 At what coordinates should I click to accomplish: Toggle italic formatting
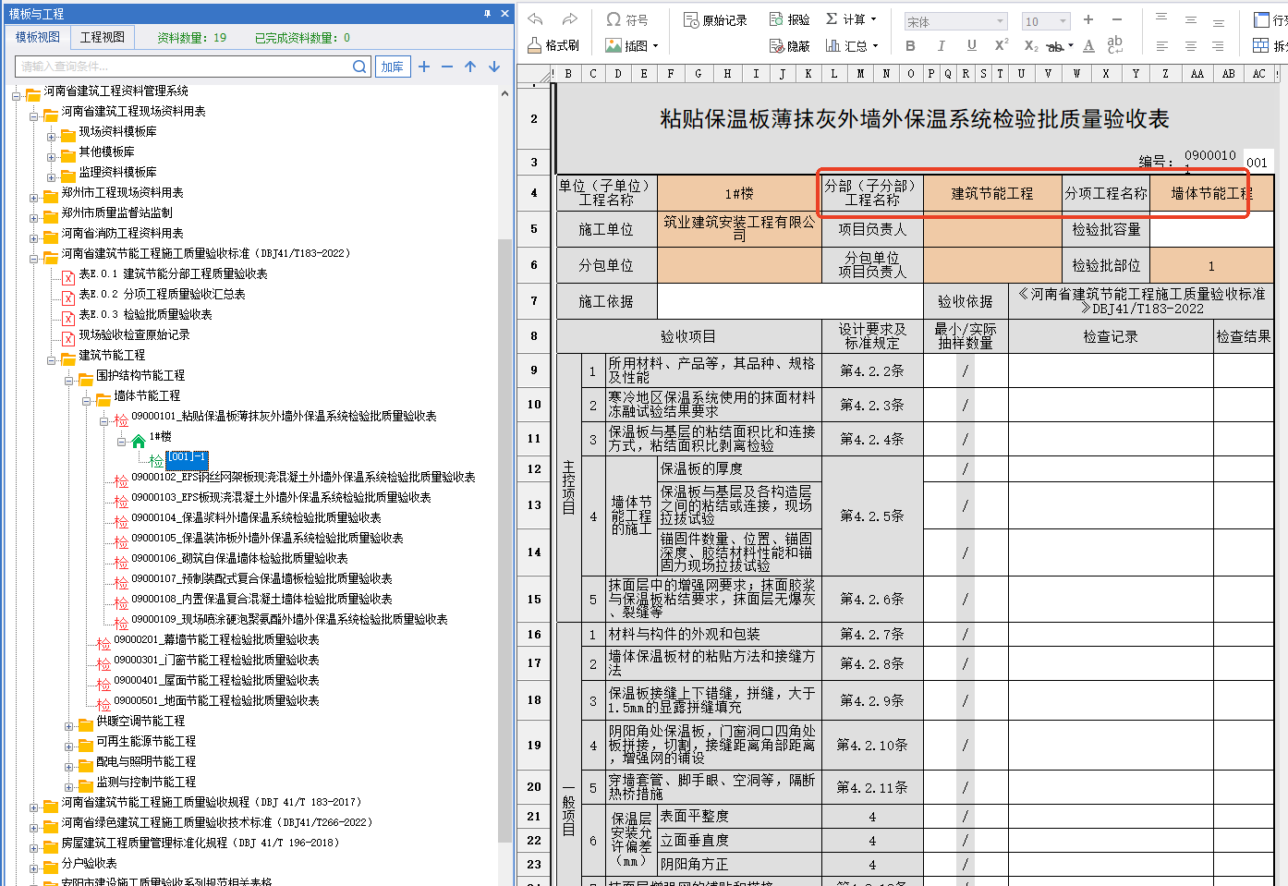coord(941,45)
